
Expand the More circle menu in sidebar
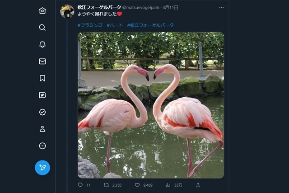[42, 146]
